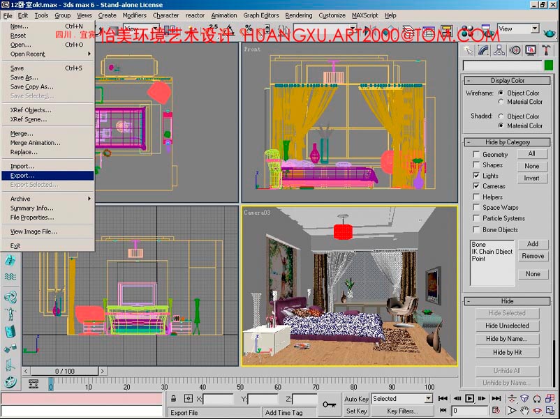Check the Space Warps checkbox

click(476, 207)
